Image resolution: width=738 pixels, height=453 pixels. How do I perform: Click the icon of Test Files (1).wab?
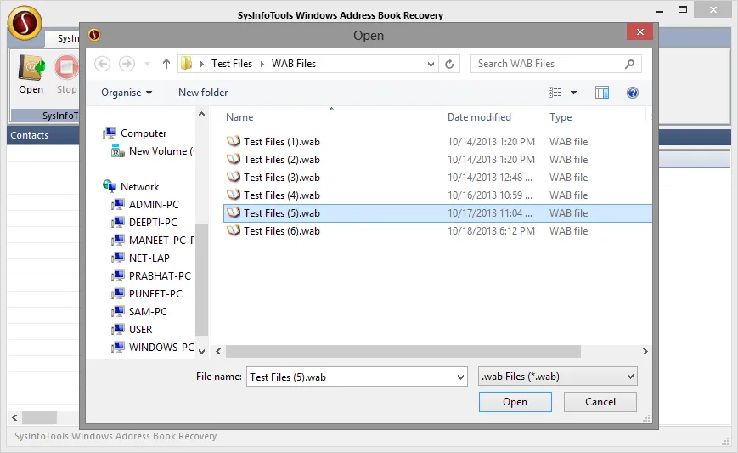coord(234,141)
